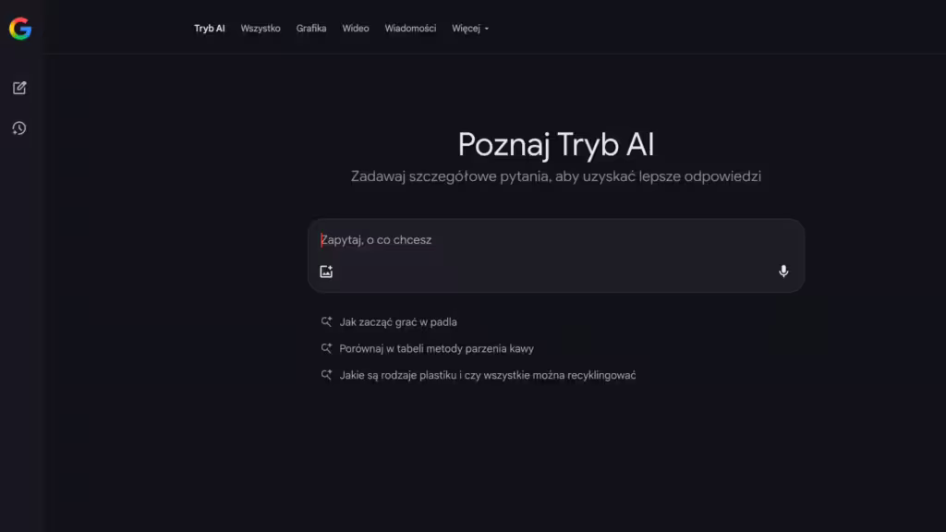This screenshot has height=532, width=946.
Task: Switch to the Wszystko tab
Action: pos(261,29)
